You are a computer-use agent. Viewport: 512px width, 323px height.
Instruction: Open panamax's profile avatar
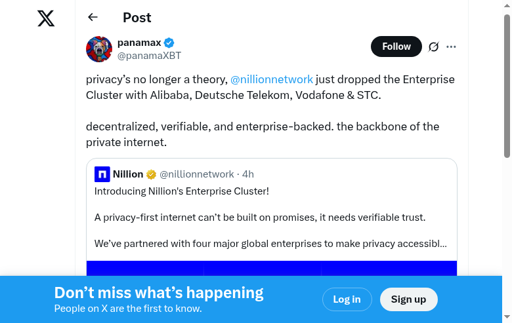click(x=99, y=49)
